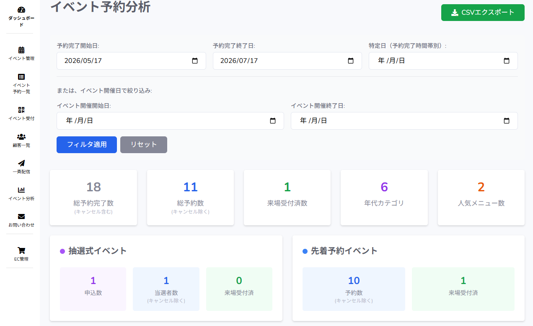The height and width of the screenshot is (326, 533).
Task: Go to お問い合わせ menu label
Action: point(21,225)
